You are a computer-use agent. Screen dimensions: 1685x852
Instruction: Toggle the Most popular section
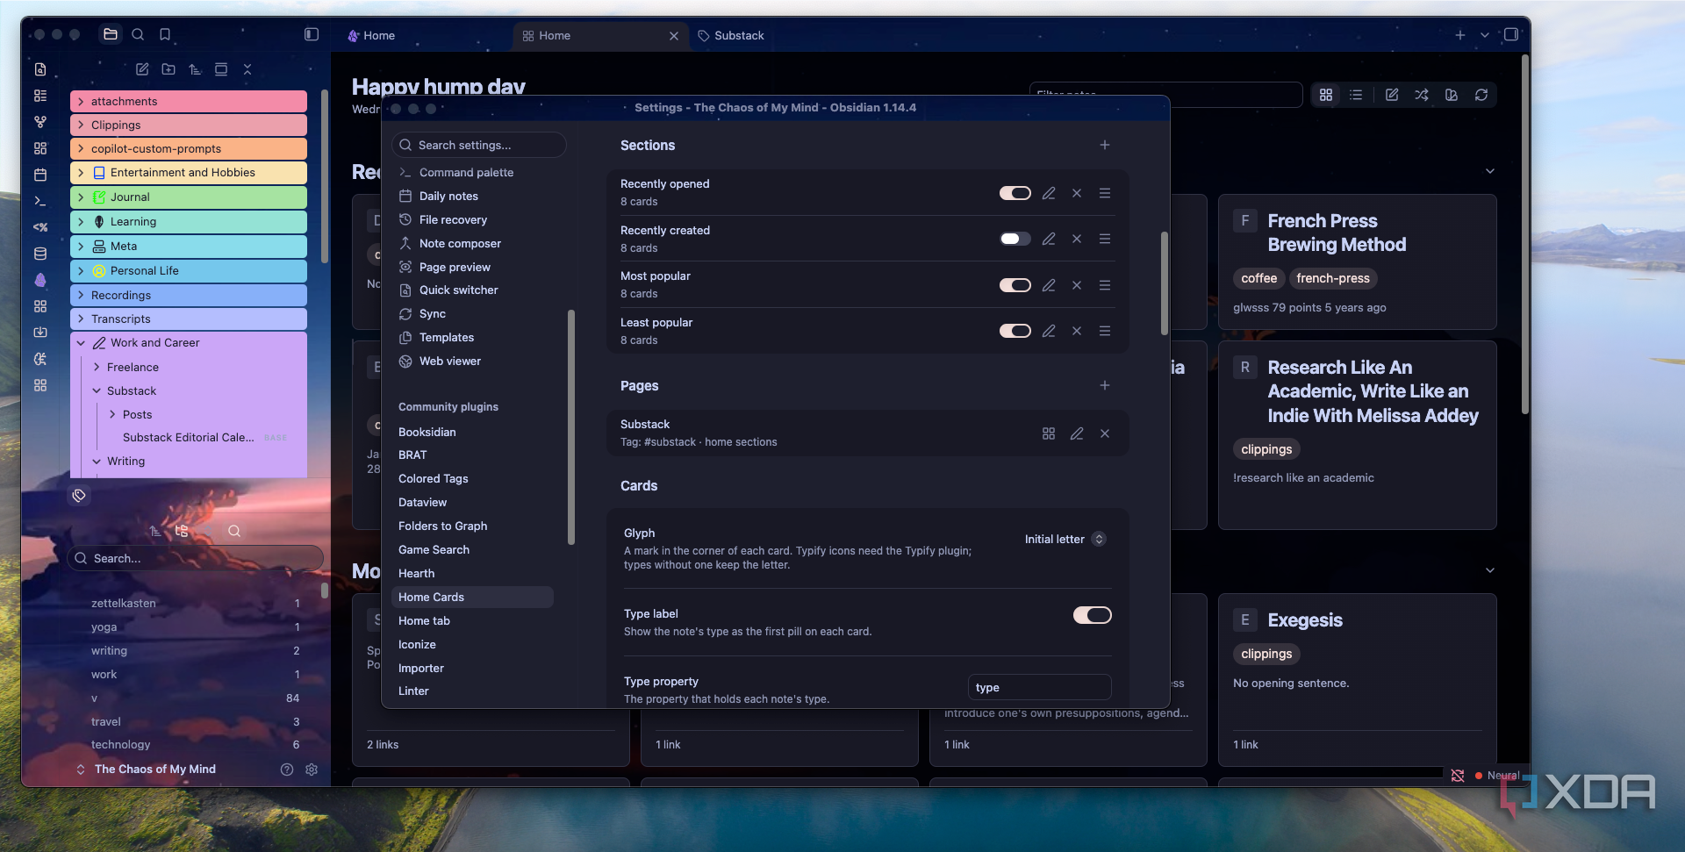point(1015,285)
